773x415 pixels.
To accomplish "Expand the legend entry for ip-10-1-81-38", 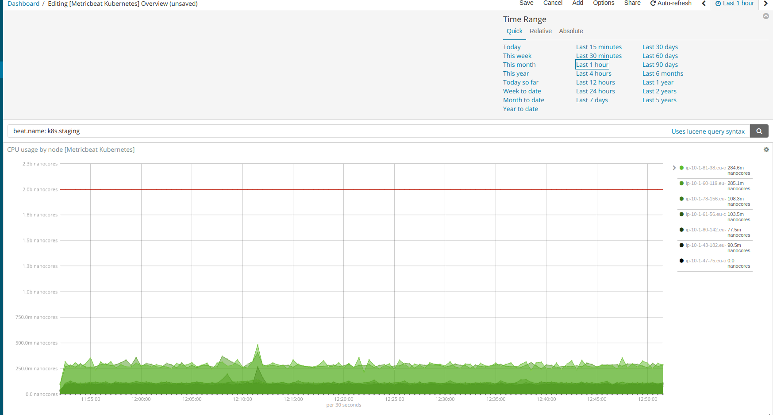I will 674,168.
